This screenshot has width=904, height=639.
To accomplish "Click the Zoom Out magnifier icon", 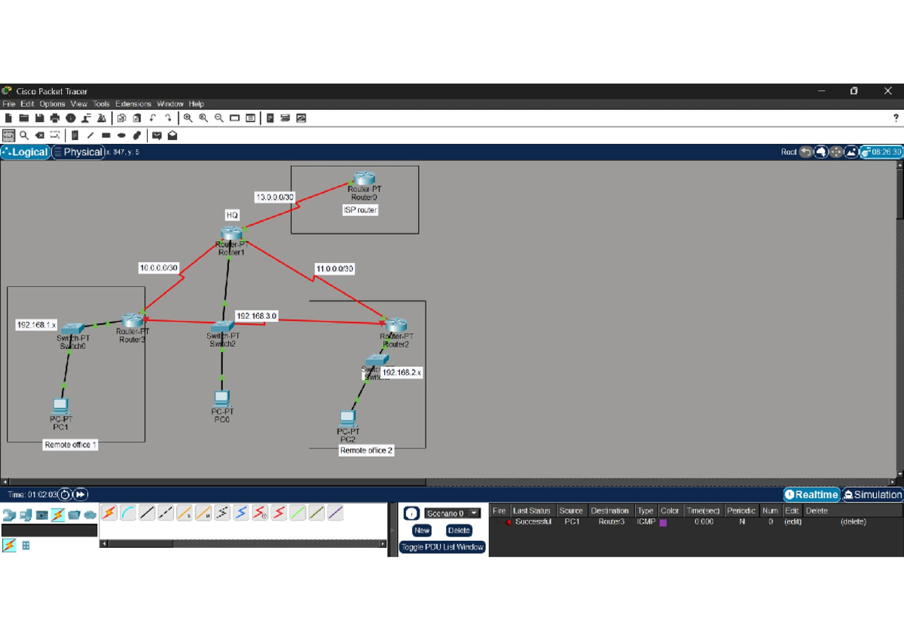I will coord(219,118).
